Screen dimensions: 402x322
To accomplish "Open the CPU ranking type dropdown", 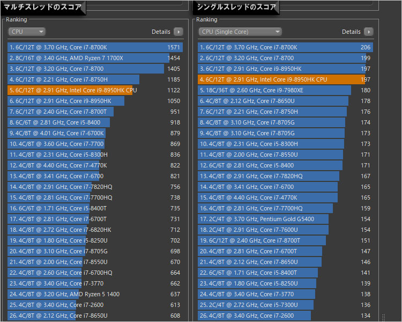I will 27,32.
